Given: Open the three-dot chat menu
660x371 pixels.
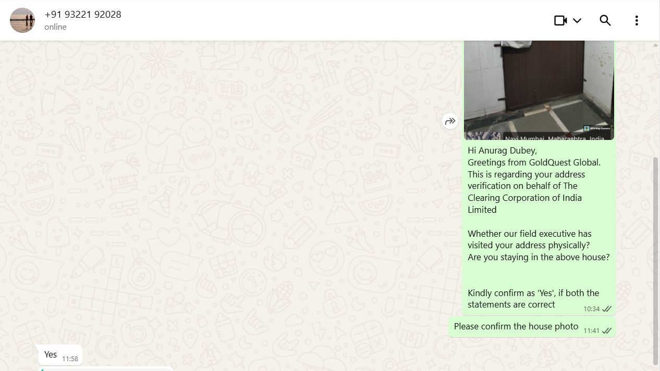Looking at the screenshot, I should pyautogui.click(x=637, y=20).
